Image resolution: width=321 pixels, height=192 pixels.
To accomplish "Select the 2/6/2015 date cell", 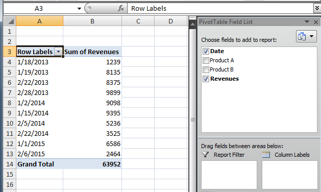I will pos(39,154).
